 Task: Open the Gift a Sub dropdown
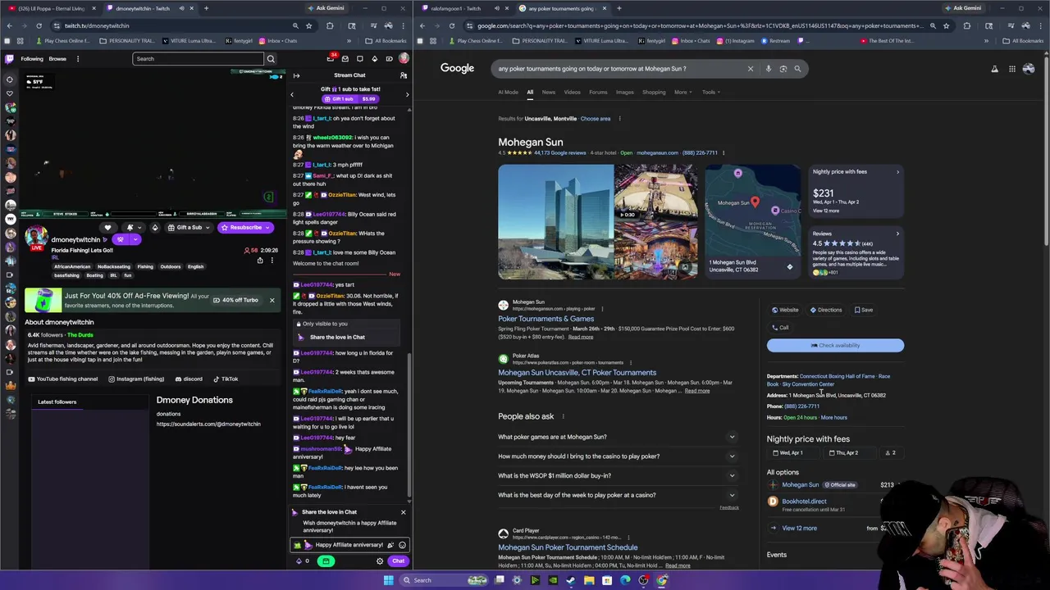207,227
